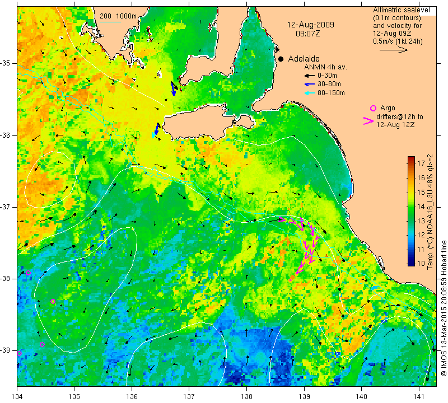Click the magenta drifter legend chevron
Viewport: 448px width, 403px height.
(x=368, y=121)
